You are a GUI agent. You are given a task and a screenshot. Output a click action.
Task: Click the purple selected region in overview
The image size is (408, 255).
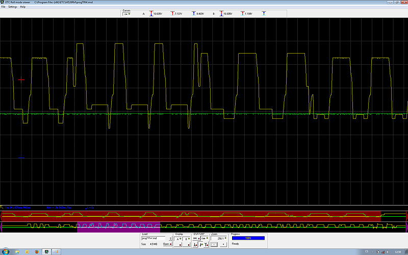118,227
